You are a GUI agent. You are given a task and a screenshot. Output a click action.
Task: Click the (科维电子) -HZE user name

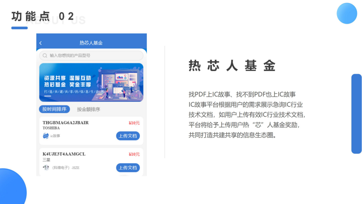click(66, 168)
